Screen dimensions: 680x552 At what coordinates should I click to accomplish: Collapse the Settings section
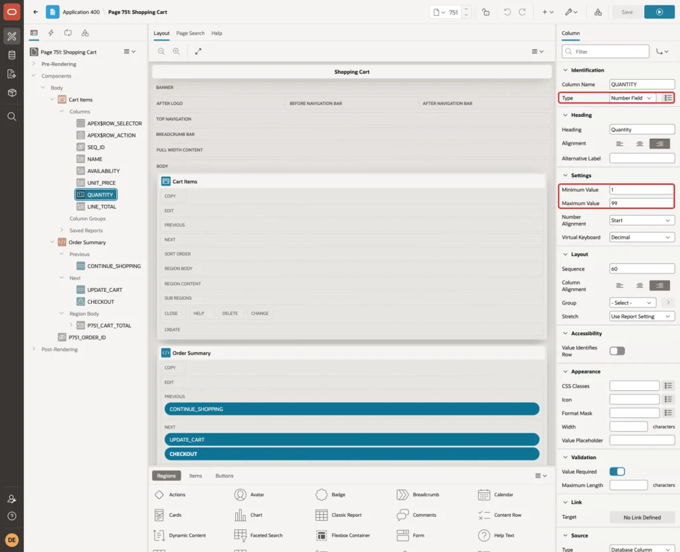(x=565, y=175)
